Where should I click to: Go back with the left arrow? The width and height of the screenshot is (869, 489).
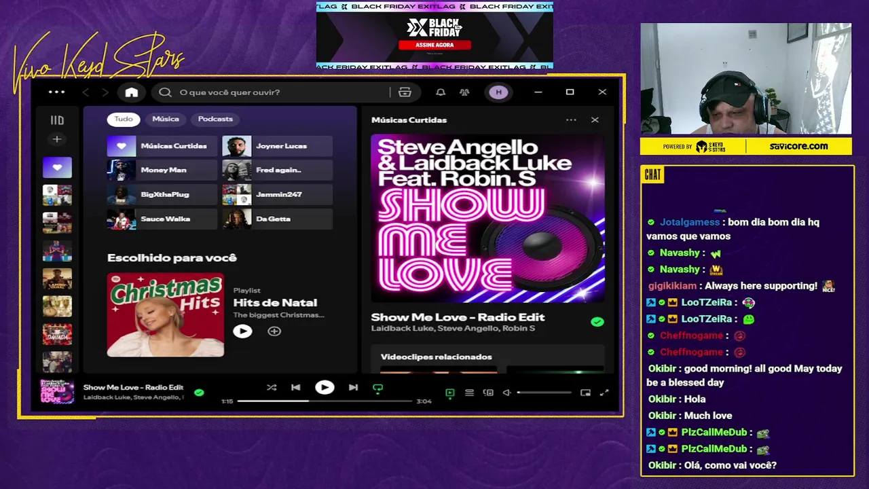(x=86, y=92)
